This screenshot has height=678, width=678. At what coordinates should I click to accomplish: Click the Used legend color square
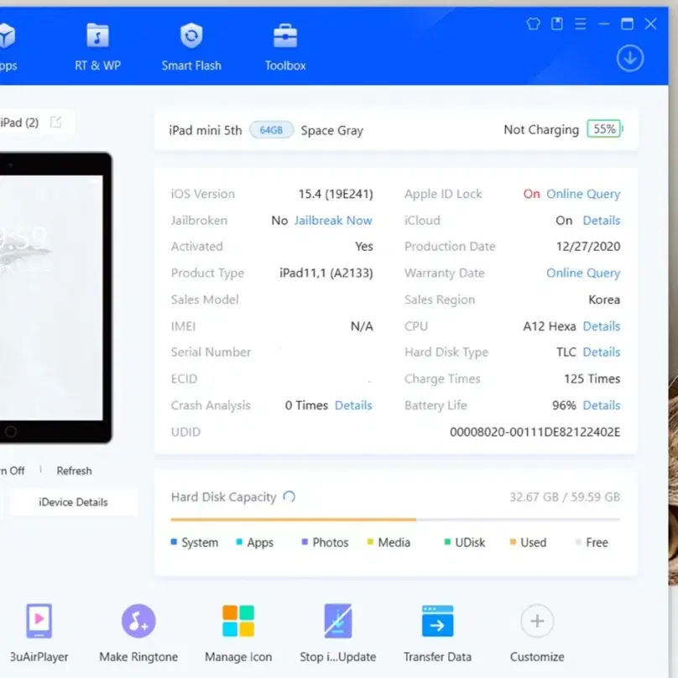point(513,542)
